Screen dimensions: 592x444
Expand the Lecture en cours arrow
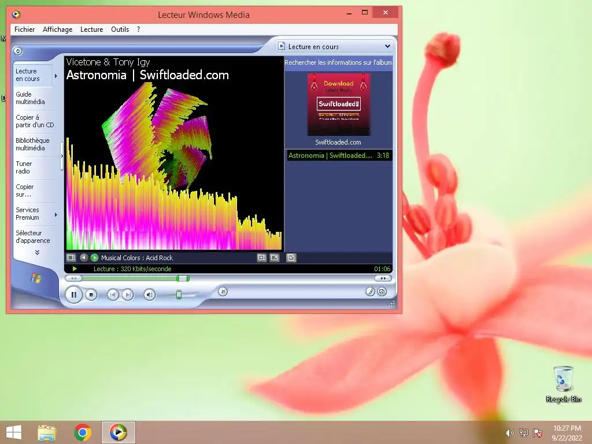(x=56, y=76)
